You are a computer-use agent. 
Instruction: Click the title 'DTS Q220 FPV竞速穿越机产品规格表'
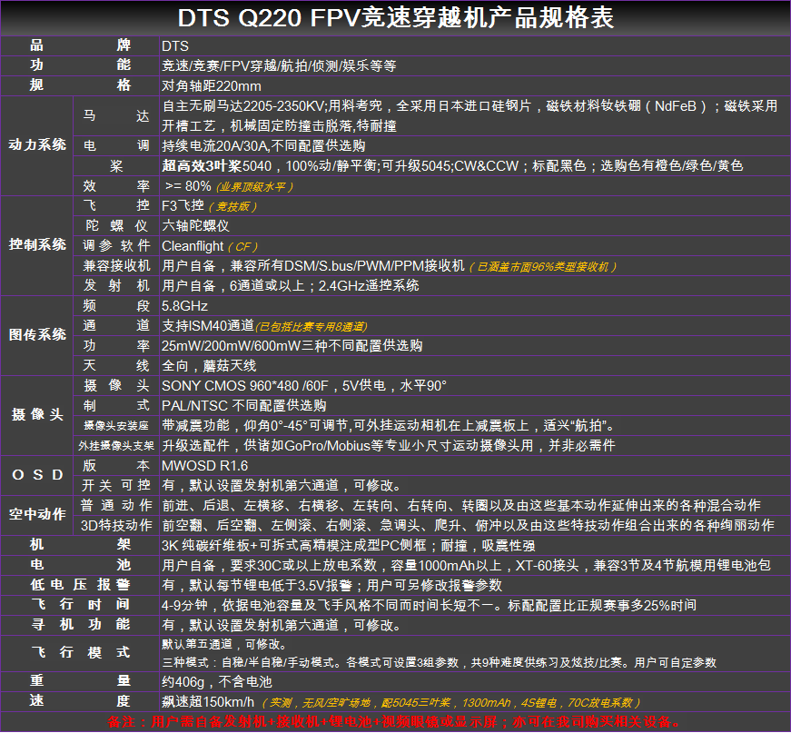point(396,17)
